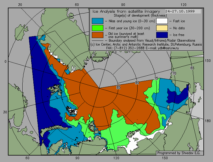Click the 30 longitude label on the top axis

point(20,5)
